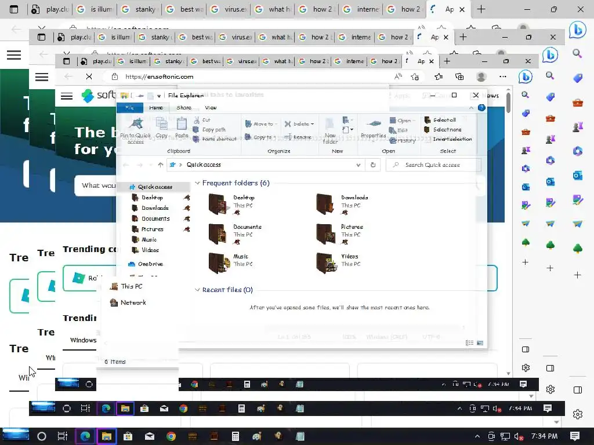594x445 pixels.
Task: Open Chrome on the lowest taskbar
Action: (x=171, y=436)
